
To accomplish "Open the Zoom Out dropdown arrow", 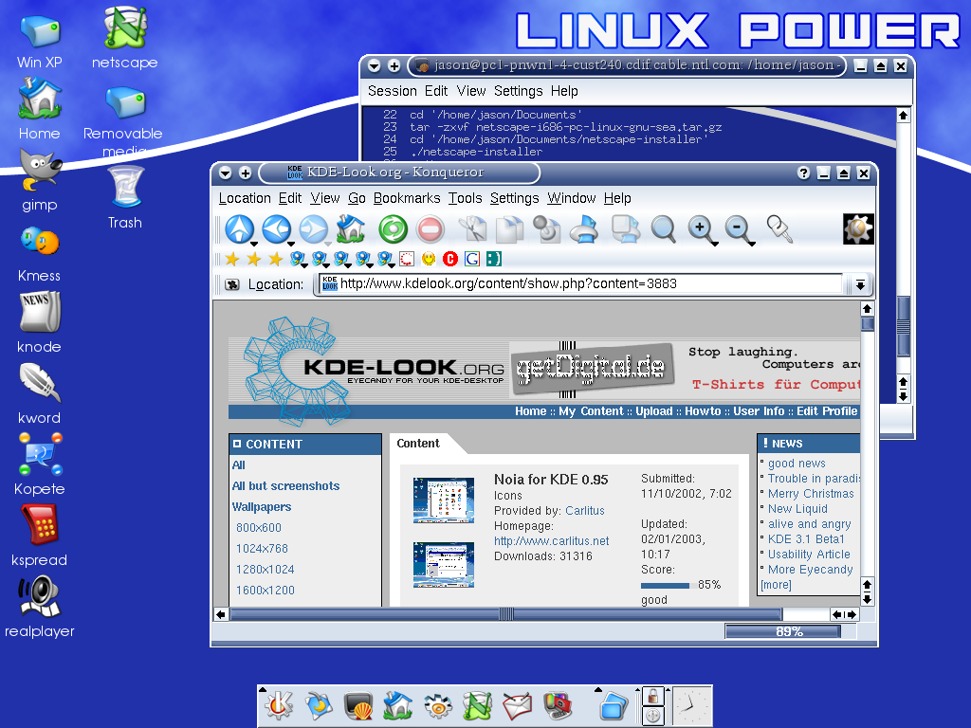I will tap(752, 244).
